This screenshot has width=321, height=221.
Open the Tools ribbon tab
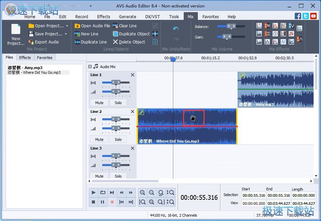tap(174, 17)
